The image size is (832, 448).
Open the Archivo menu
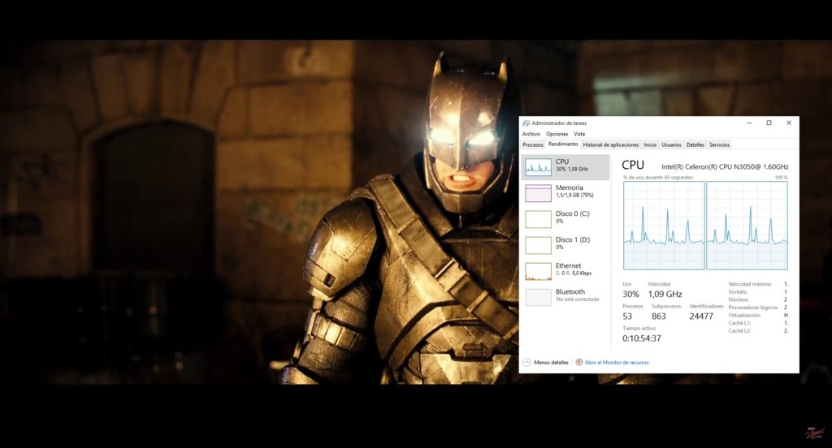(531, 134)
